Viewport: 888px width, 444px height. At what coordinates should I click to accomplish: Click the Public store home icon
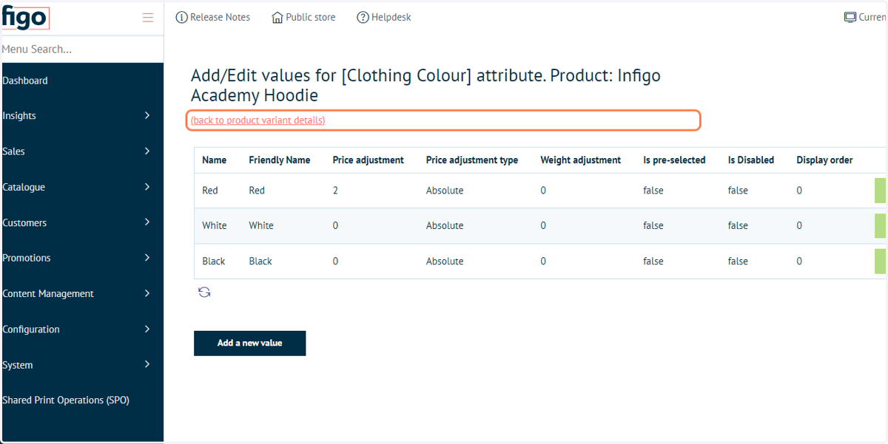(x=277, y=17)
